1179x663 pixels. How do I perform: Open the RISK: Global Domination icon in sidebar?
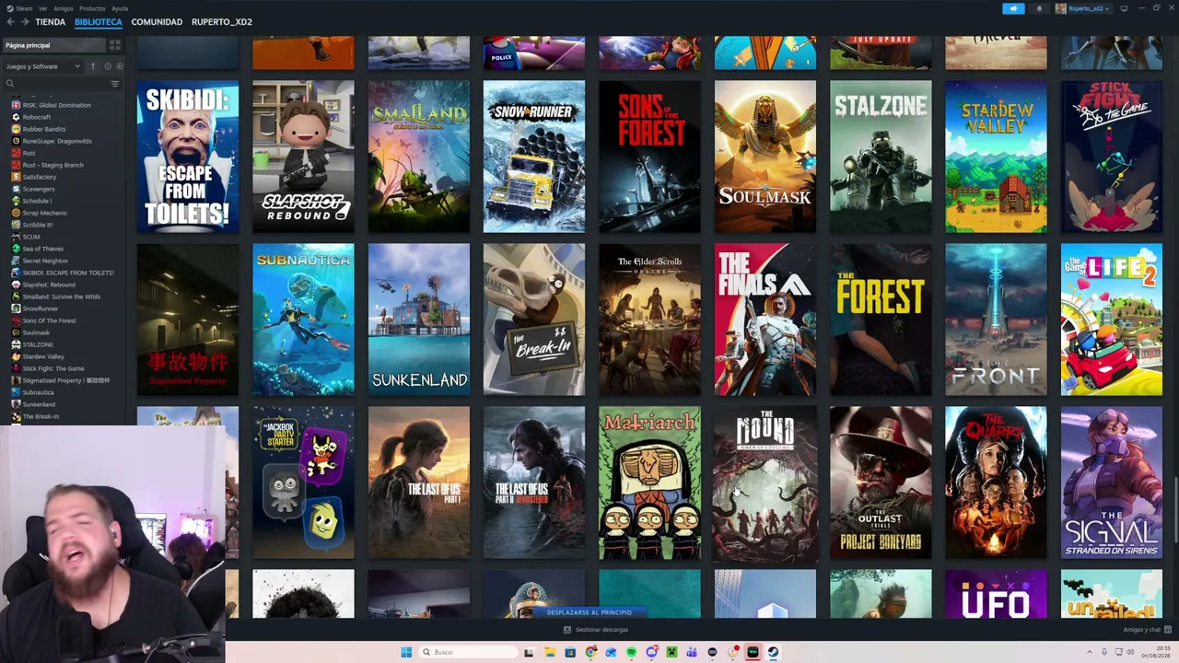(16, 105)
